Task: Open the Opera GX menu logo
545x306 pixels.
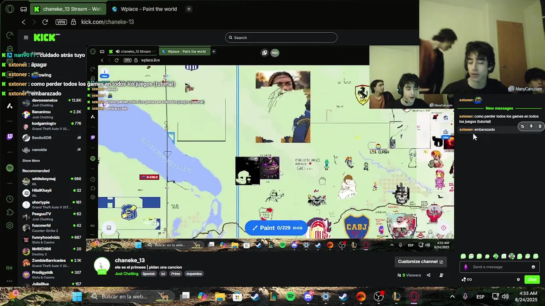Action: coord(10,9)
